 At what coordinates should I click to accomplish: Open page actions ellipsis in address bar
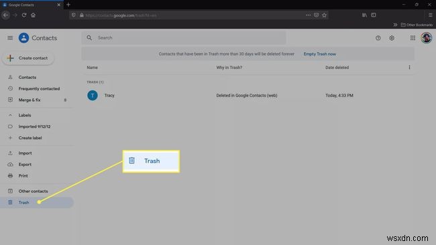pyautogui.click(x=308, y=15)
